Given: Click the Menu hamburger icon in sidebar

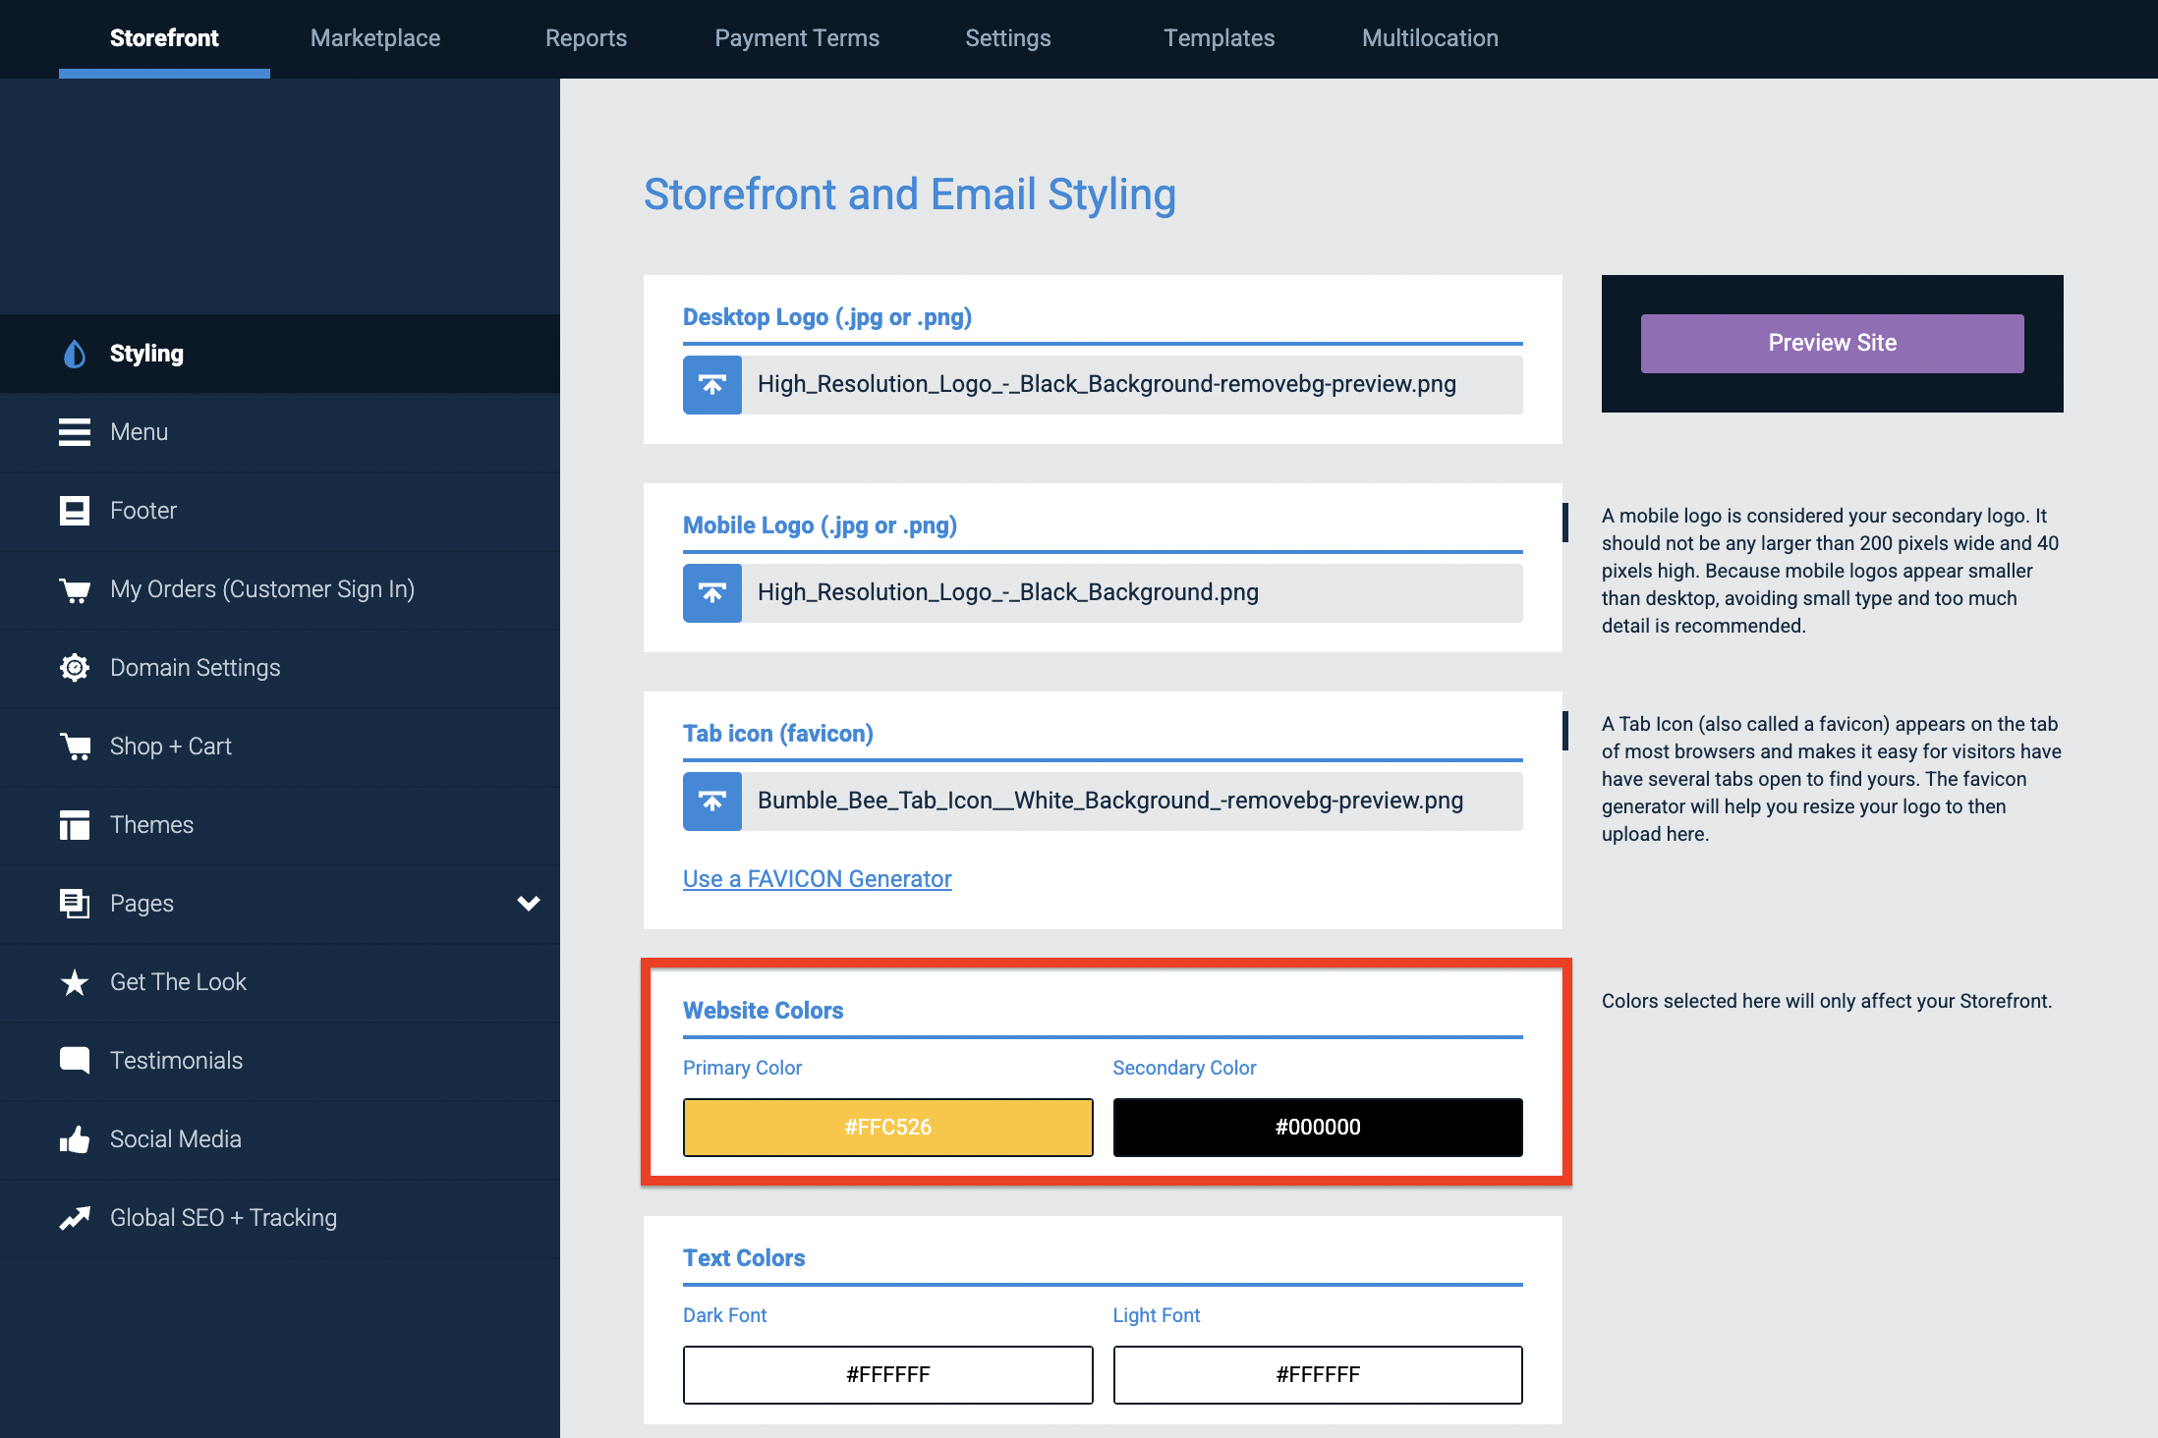Looking at the screenshot, I should [x=75, y=431].
